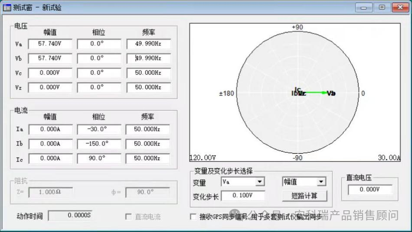Edit the Ia phase field showing -30.0°
This screenshot has width=412, height=232.
click(99, 129)
